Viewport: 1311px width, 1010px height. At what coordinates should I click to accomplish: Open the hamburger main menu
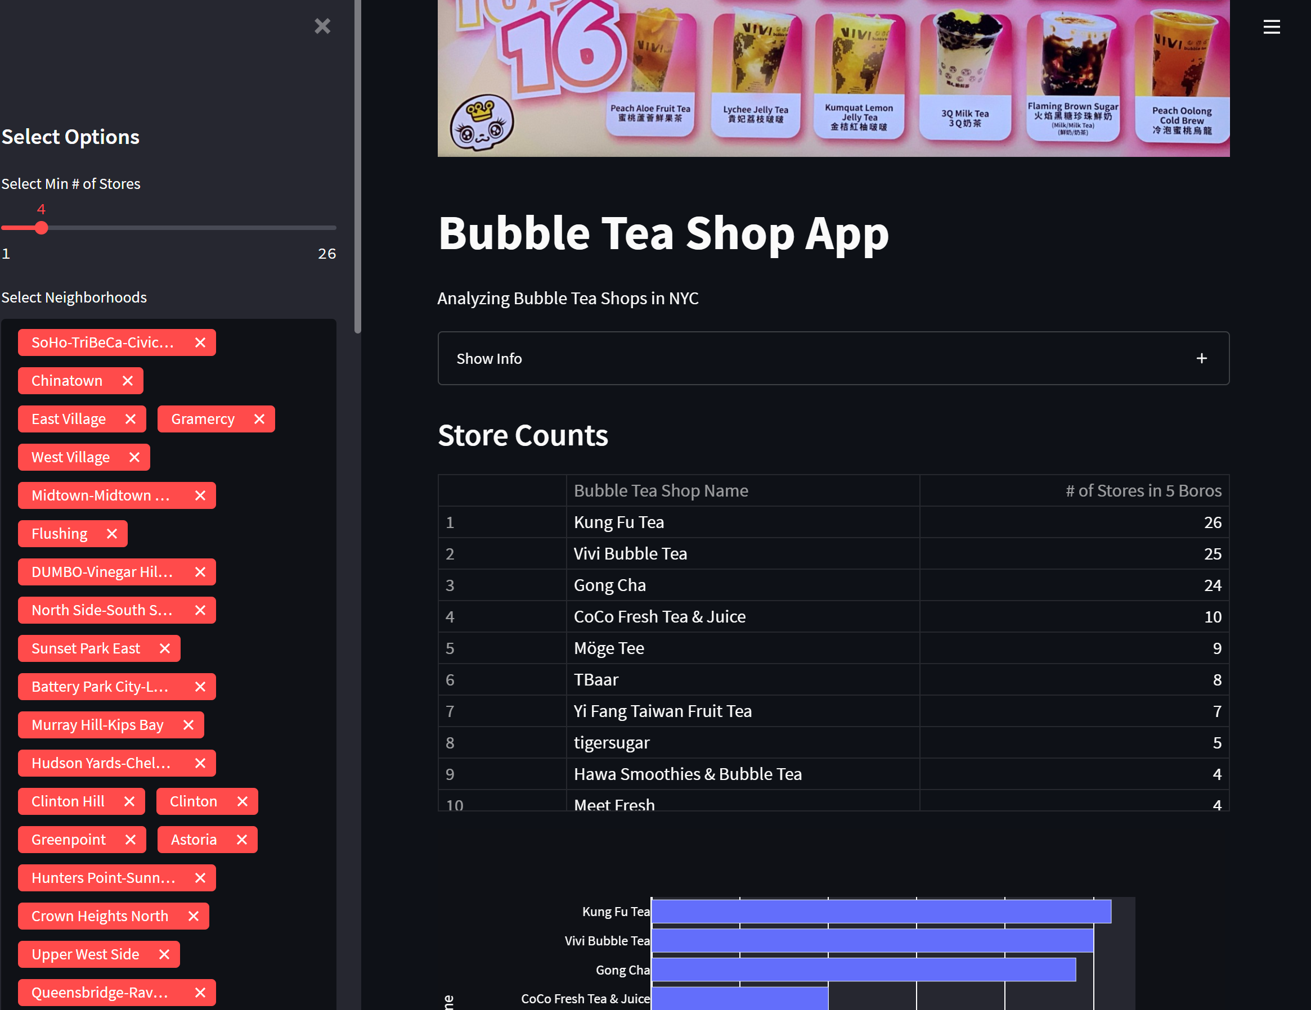1271,27
